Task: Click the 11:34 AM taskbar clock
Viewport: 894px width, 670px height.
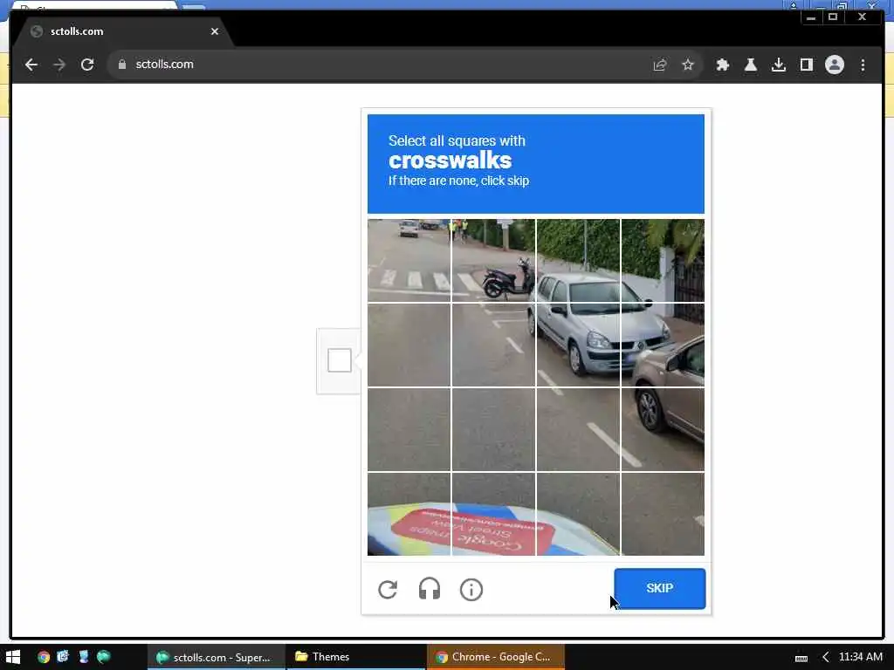Action: point(860,657)
